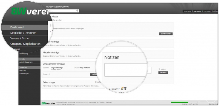Edit the note dated 27.02.2017
Viewport: 219px width, 106px height.
122,88
